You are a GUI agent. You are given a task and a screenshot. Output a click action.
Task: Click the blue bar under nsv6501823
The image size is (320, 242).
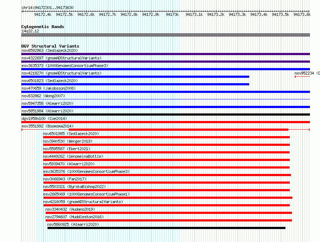pyautogui.click(x=135, y=84)
